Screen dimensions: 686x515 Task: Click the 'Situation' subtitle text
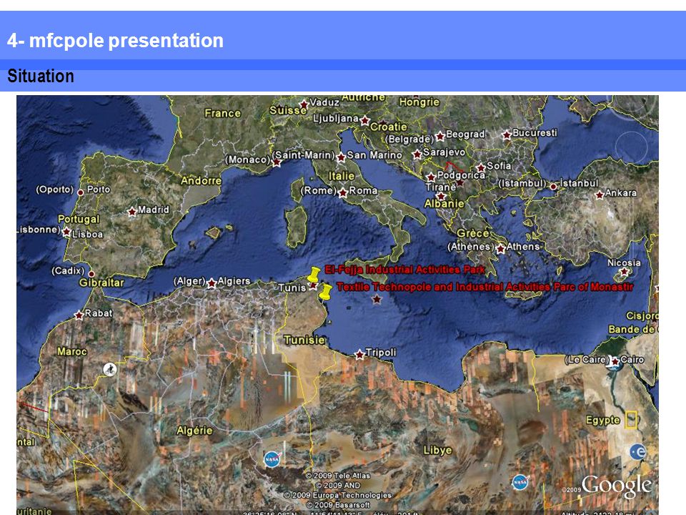tap(41, 77)
